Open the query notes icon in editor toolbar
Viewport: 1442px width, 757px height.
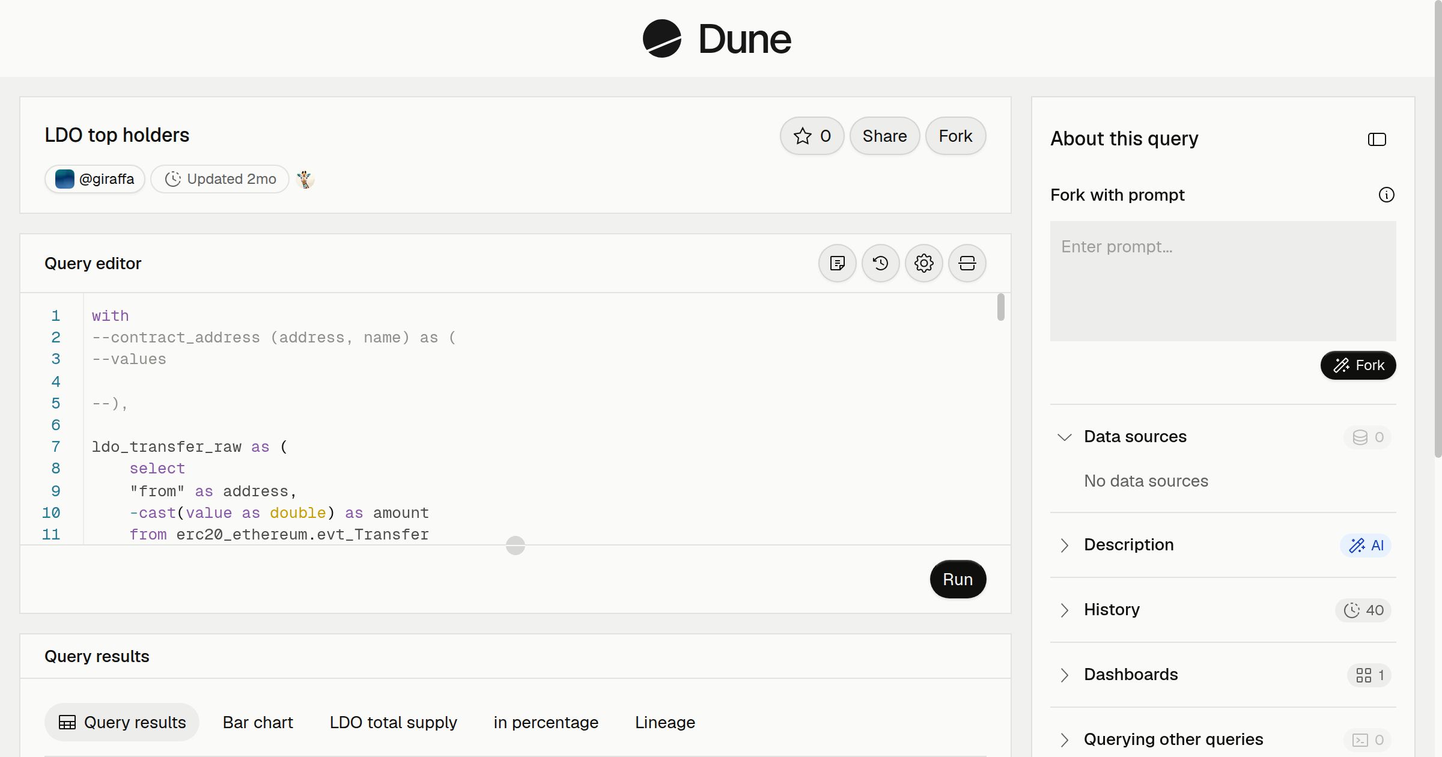click(x=837, y=263)
